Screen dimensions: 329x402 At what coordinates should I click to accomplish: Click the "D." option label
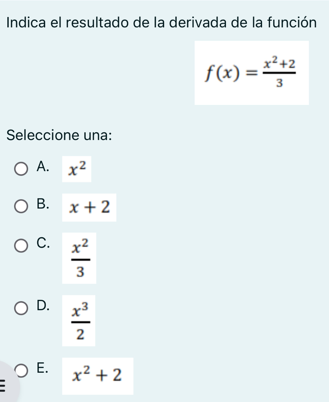[43, 305]
